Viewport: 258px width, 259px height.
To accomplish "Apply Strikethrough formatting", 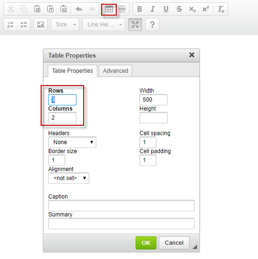I will pyautogui.click(x=179, y=9).
